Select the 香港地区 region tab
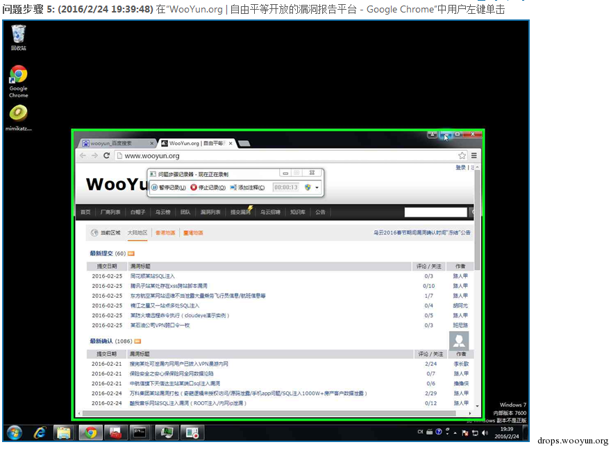The image size is (611, 449). pos(165,233)
